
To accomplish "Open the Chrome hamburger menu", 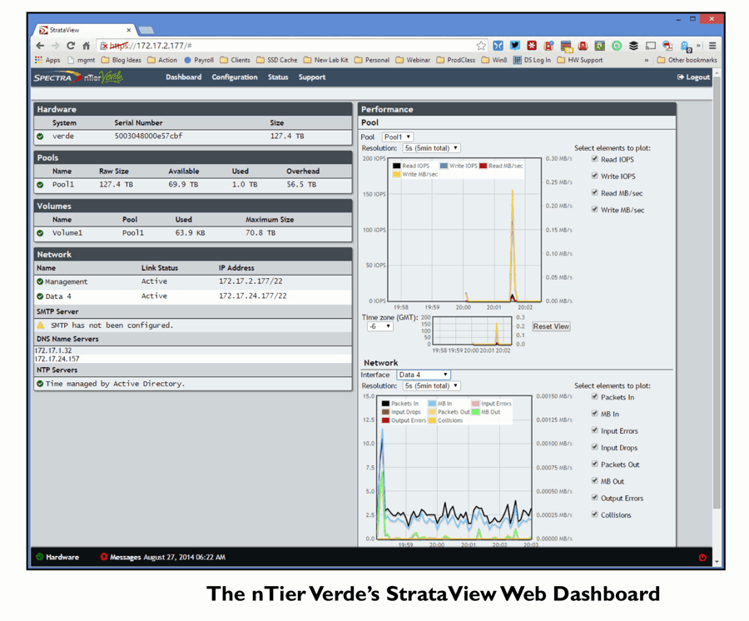I will pyautogui.click(x=712, y=46).
